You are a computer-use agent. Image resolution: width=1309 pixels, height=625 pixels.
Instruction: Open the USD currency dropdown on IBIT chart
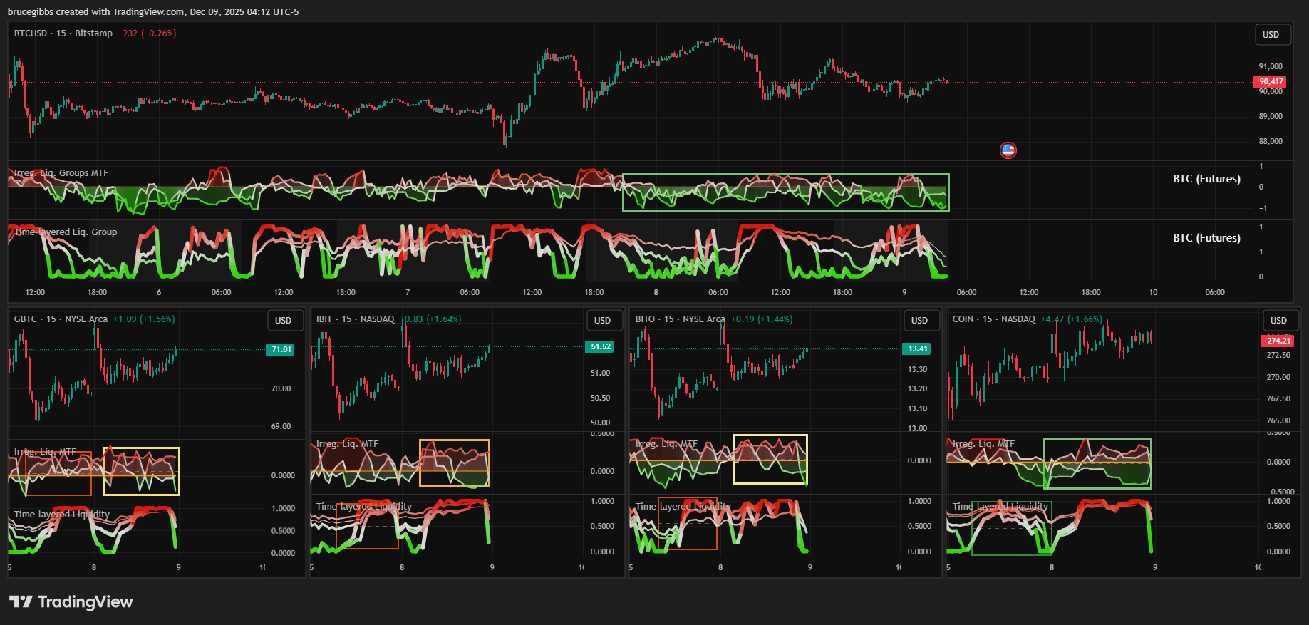tap(602, 321)
